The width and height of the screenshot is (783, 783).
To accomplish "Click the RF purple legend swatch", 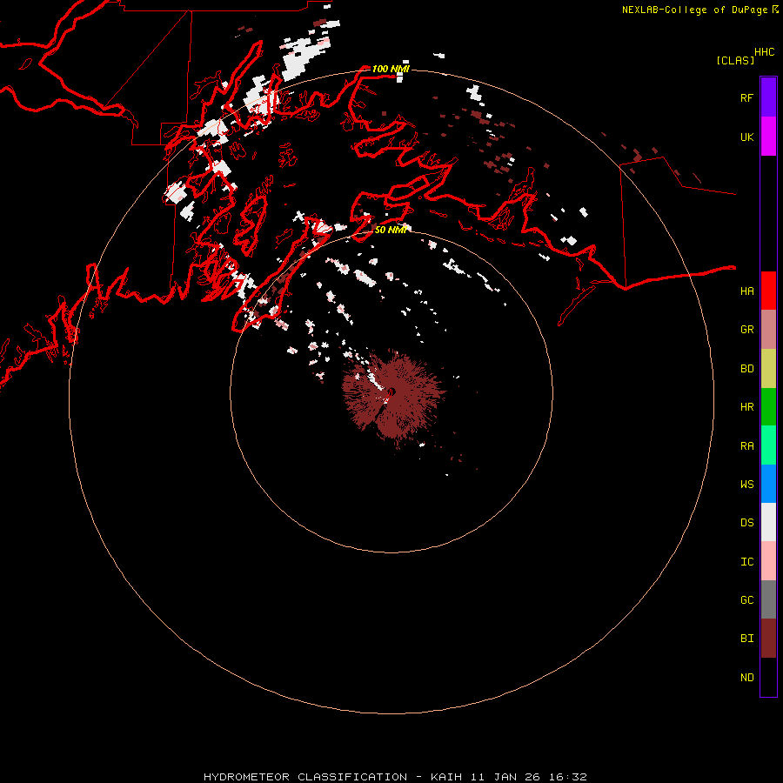I will (768, 97).
